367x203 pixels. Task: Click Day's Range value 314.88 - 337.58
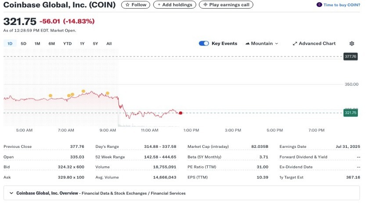click(160, 147)
